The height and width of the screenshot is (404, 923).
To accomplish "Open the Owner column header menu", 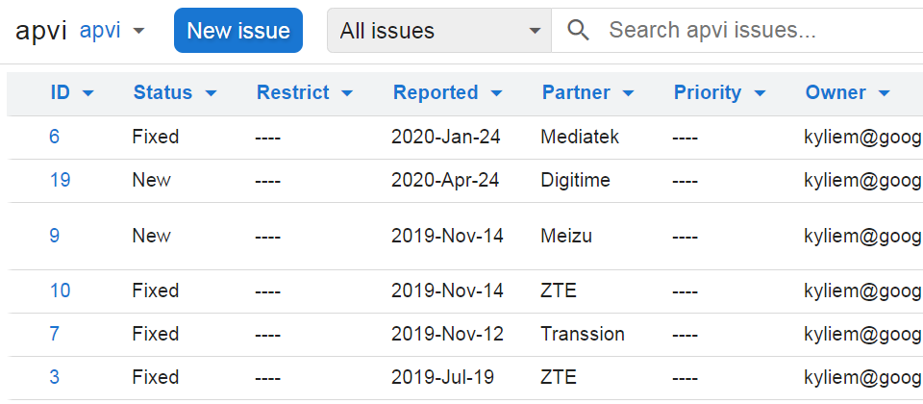I will coord(846,93).
